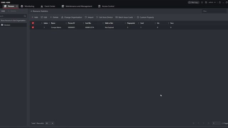
Task: Click the Total 1 Record(s) label
Action: pos(38,123)
